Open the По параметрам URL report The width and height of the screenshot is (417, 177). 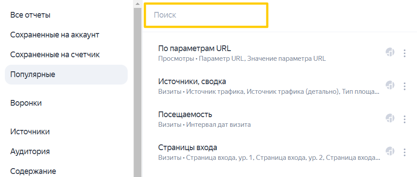(x=194, y=48)
